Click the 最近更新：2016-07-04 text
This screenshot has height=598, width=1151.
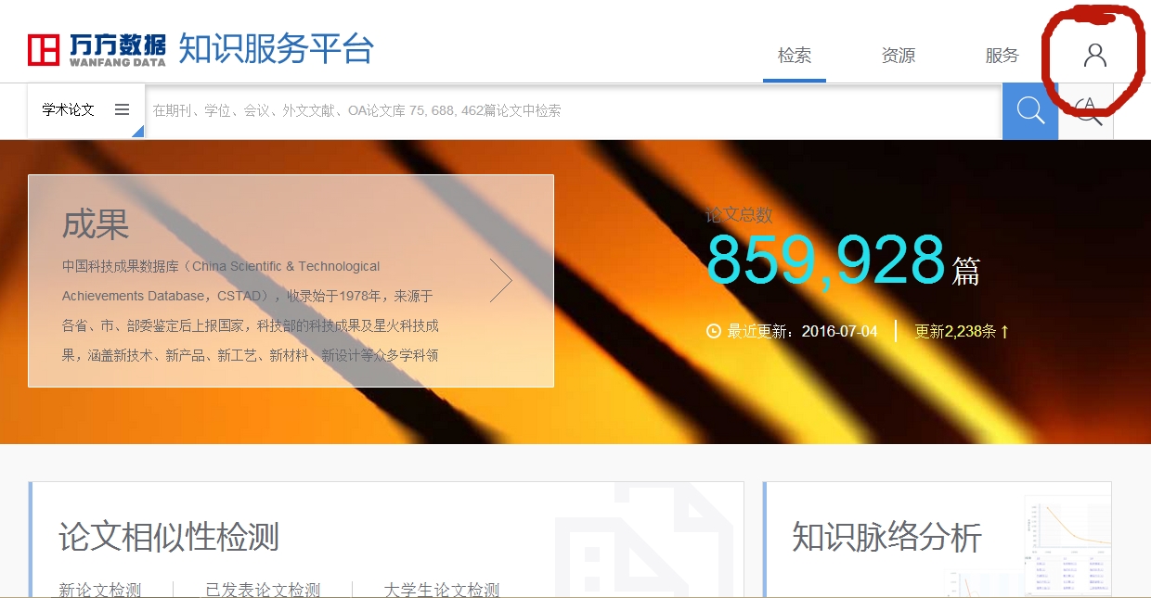(x=802, y=331)
